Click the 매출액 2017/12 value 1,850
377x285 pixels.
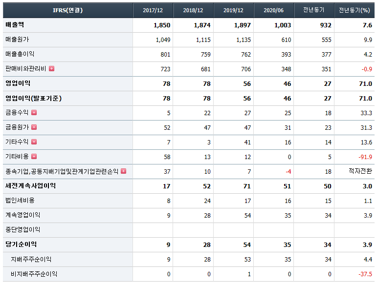tap(162, 25)
